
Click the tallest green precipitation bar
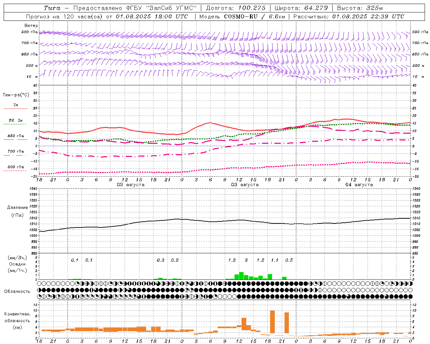(x=241, y=276)
